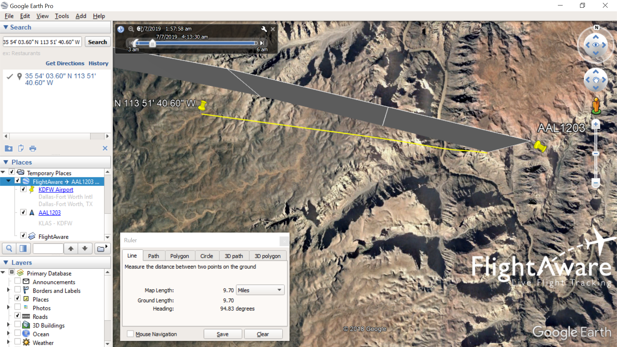Collapse the Search panel
The width and height of the screenshot is (617, 347).
(x=6, y=27)
